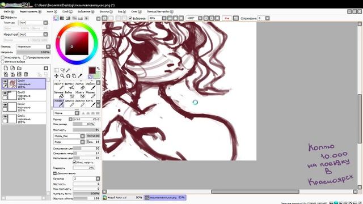Pick the Marker brush tool
This screenshot has width=363, height=204.
90,95
